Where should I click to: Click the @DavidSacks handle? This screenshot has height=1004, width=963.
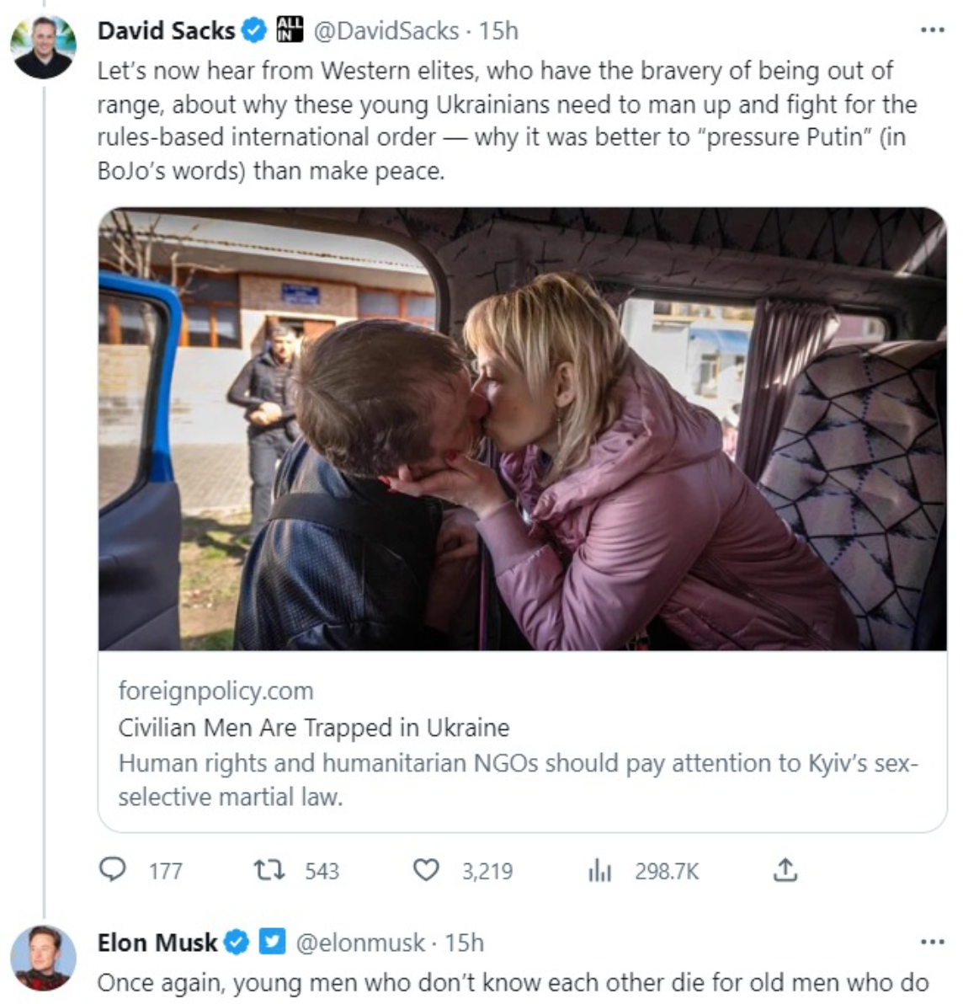pos(386,31)
